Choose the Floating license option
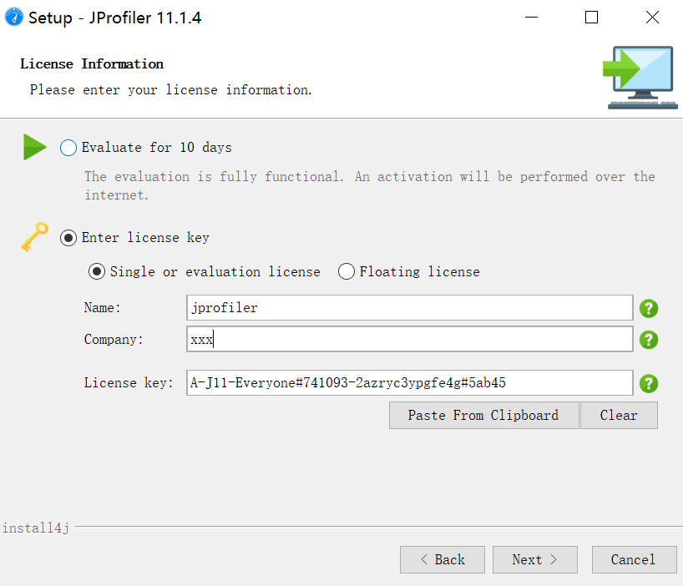 (x=347, y=271)
